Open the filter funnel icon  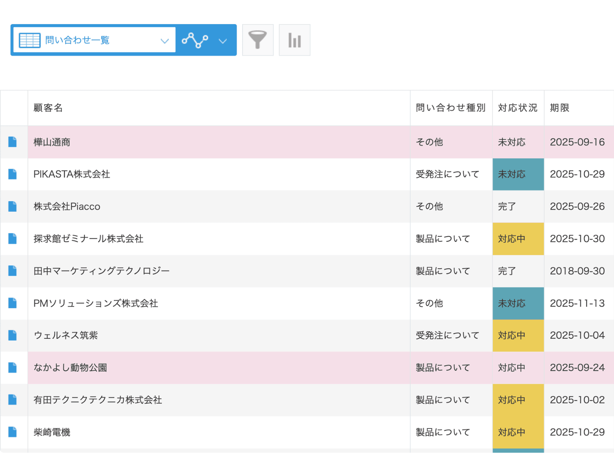pyautogui.click(x=258, y=40)
